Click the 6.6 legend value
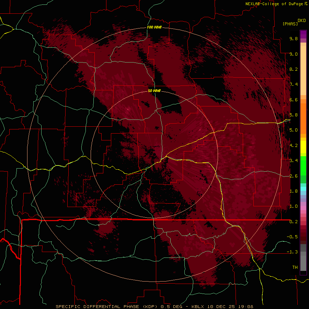Image resolution: width=309 pixels, height=309 pixels. coord(294,100)
